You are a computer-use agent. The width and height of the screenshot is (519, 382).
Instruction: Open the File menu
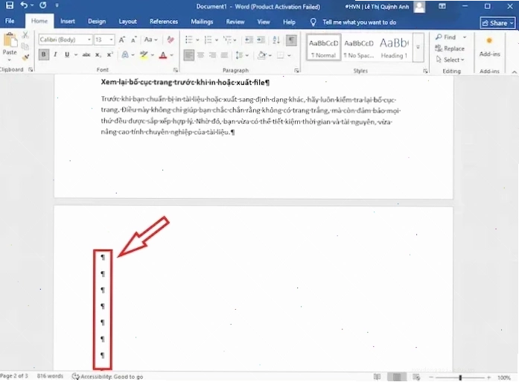(10, 21)
